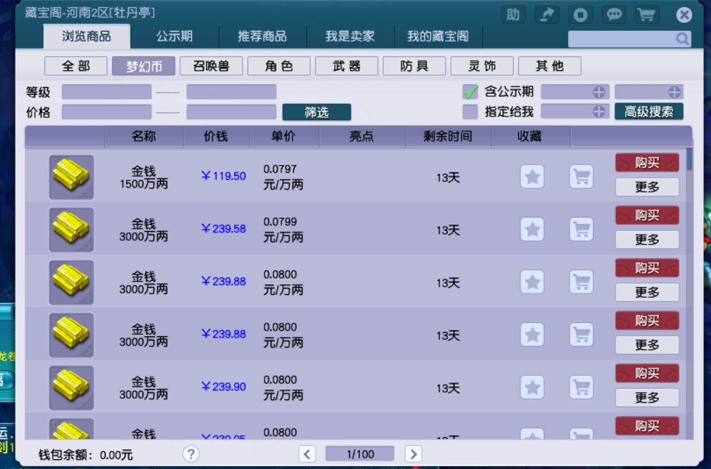The height and width of the screenshot is (469, 711).
Task: Favorite the first gold listing via star toggle
Action: [532, 177]
